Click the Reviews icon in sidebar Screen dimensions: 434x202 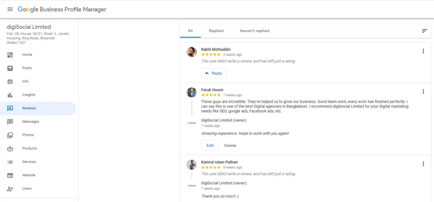tap(10, 109)
